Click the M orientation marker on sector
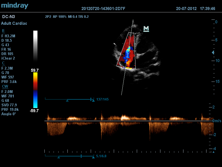Viewport: 222px width, 167px height. [x=146, y=29]
